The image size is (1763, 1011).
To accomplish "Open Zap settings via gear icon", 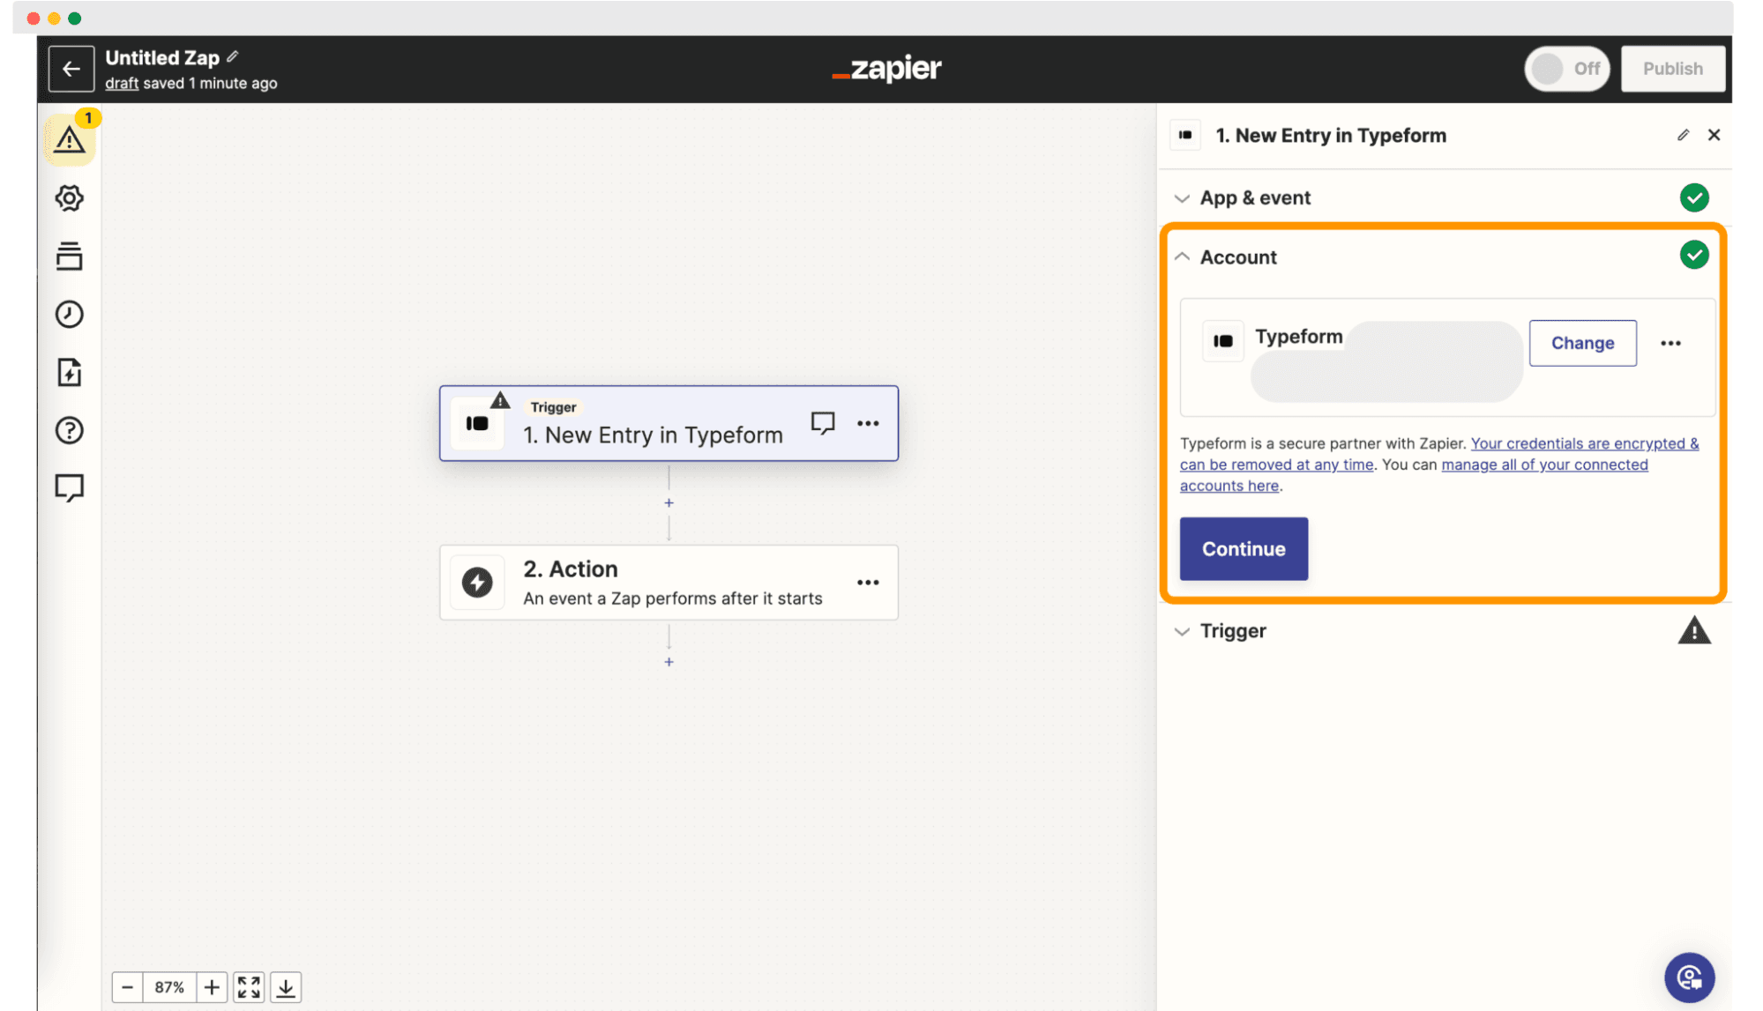I will [x=70, y=197].
